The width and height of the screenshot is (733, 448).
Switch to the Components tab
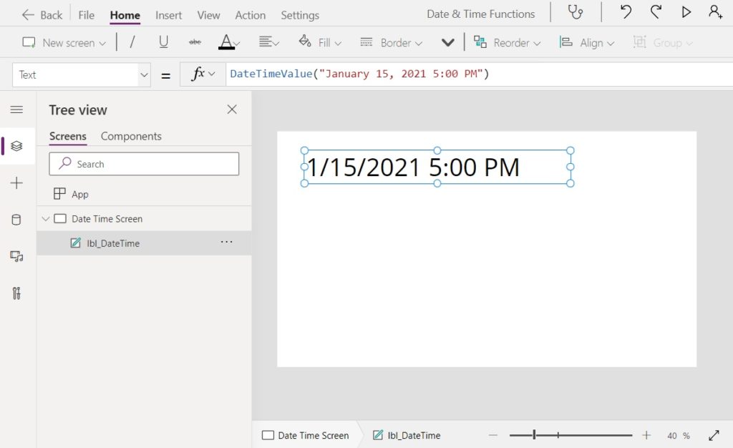point(131,136)
